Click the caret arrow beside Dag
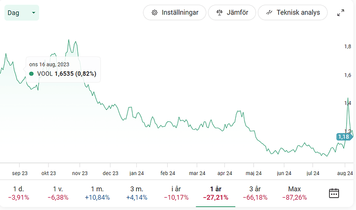 pos(34,13)
